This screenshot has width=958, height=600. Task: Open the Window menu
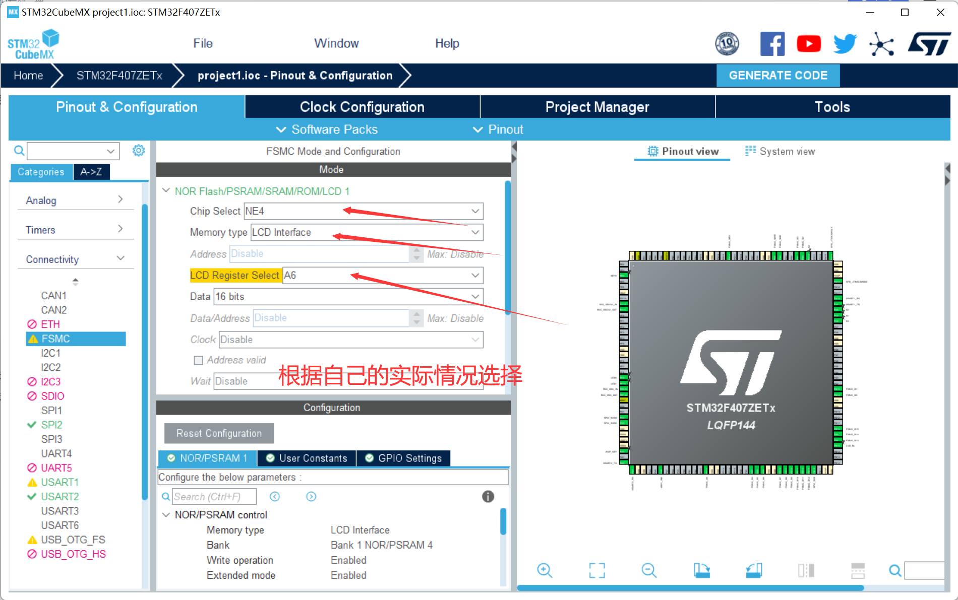click(x=336, y=43)
